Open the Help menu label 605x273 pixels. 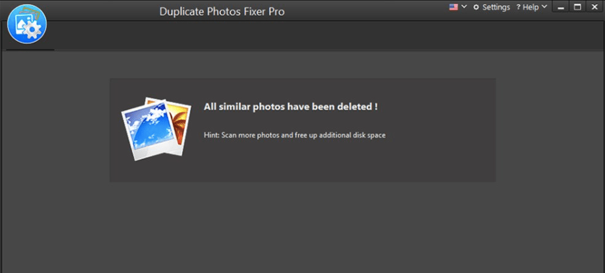(x=531, y=7)
